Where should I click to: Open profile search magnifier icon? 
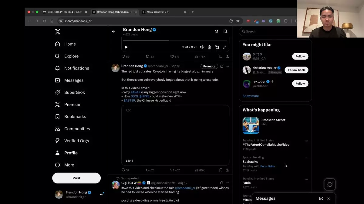coord(225,31)
